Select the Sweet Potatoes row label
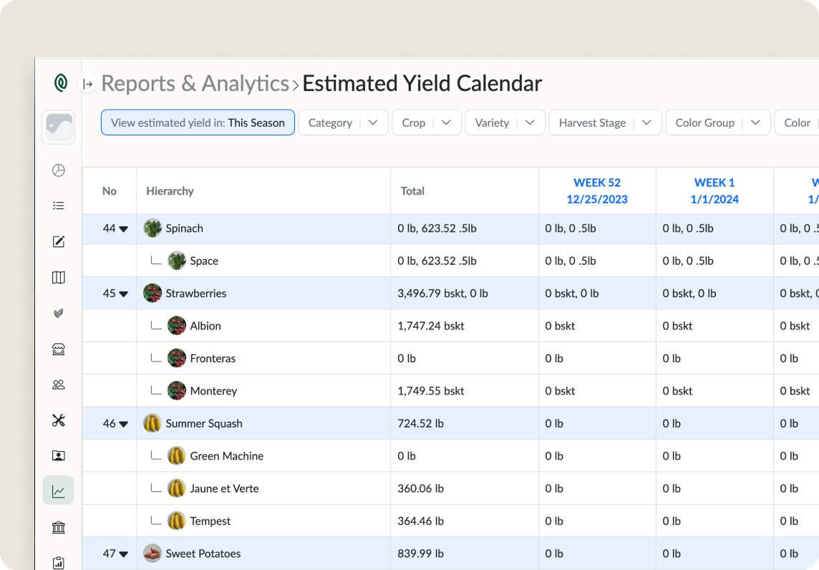Screen dimensions: 819x570 pos(203,554)
